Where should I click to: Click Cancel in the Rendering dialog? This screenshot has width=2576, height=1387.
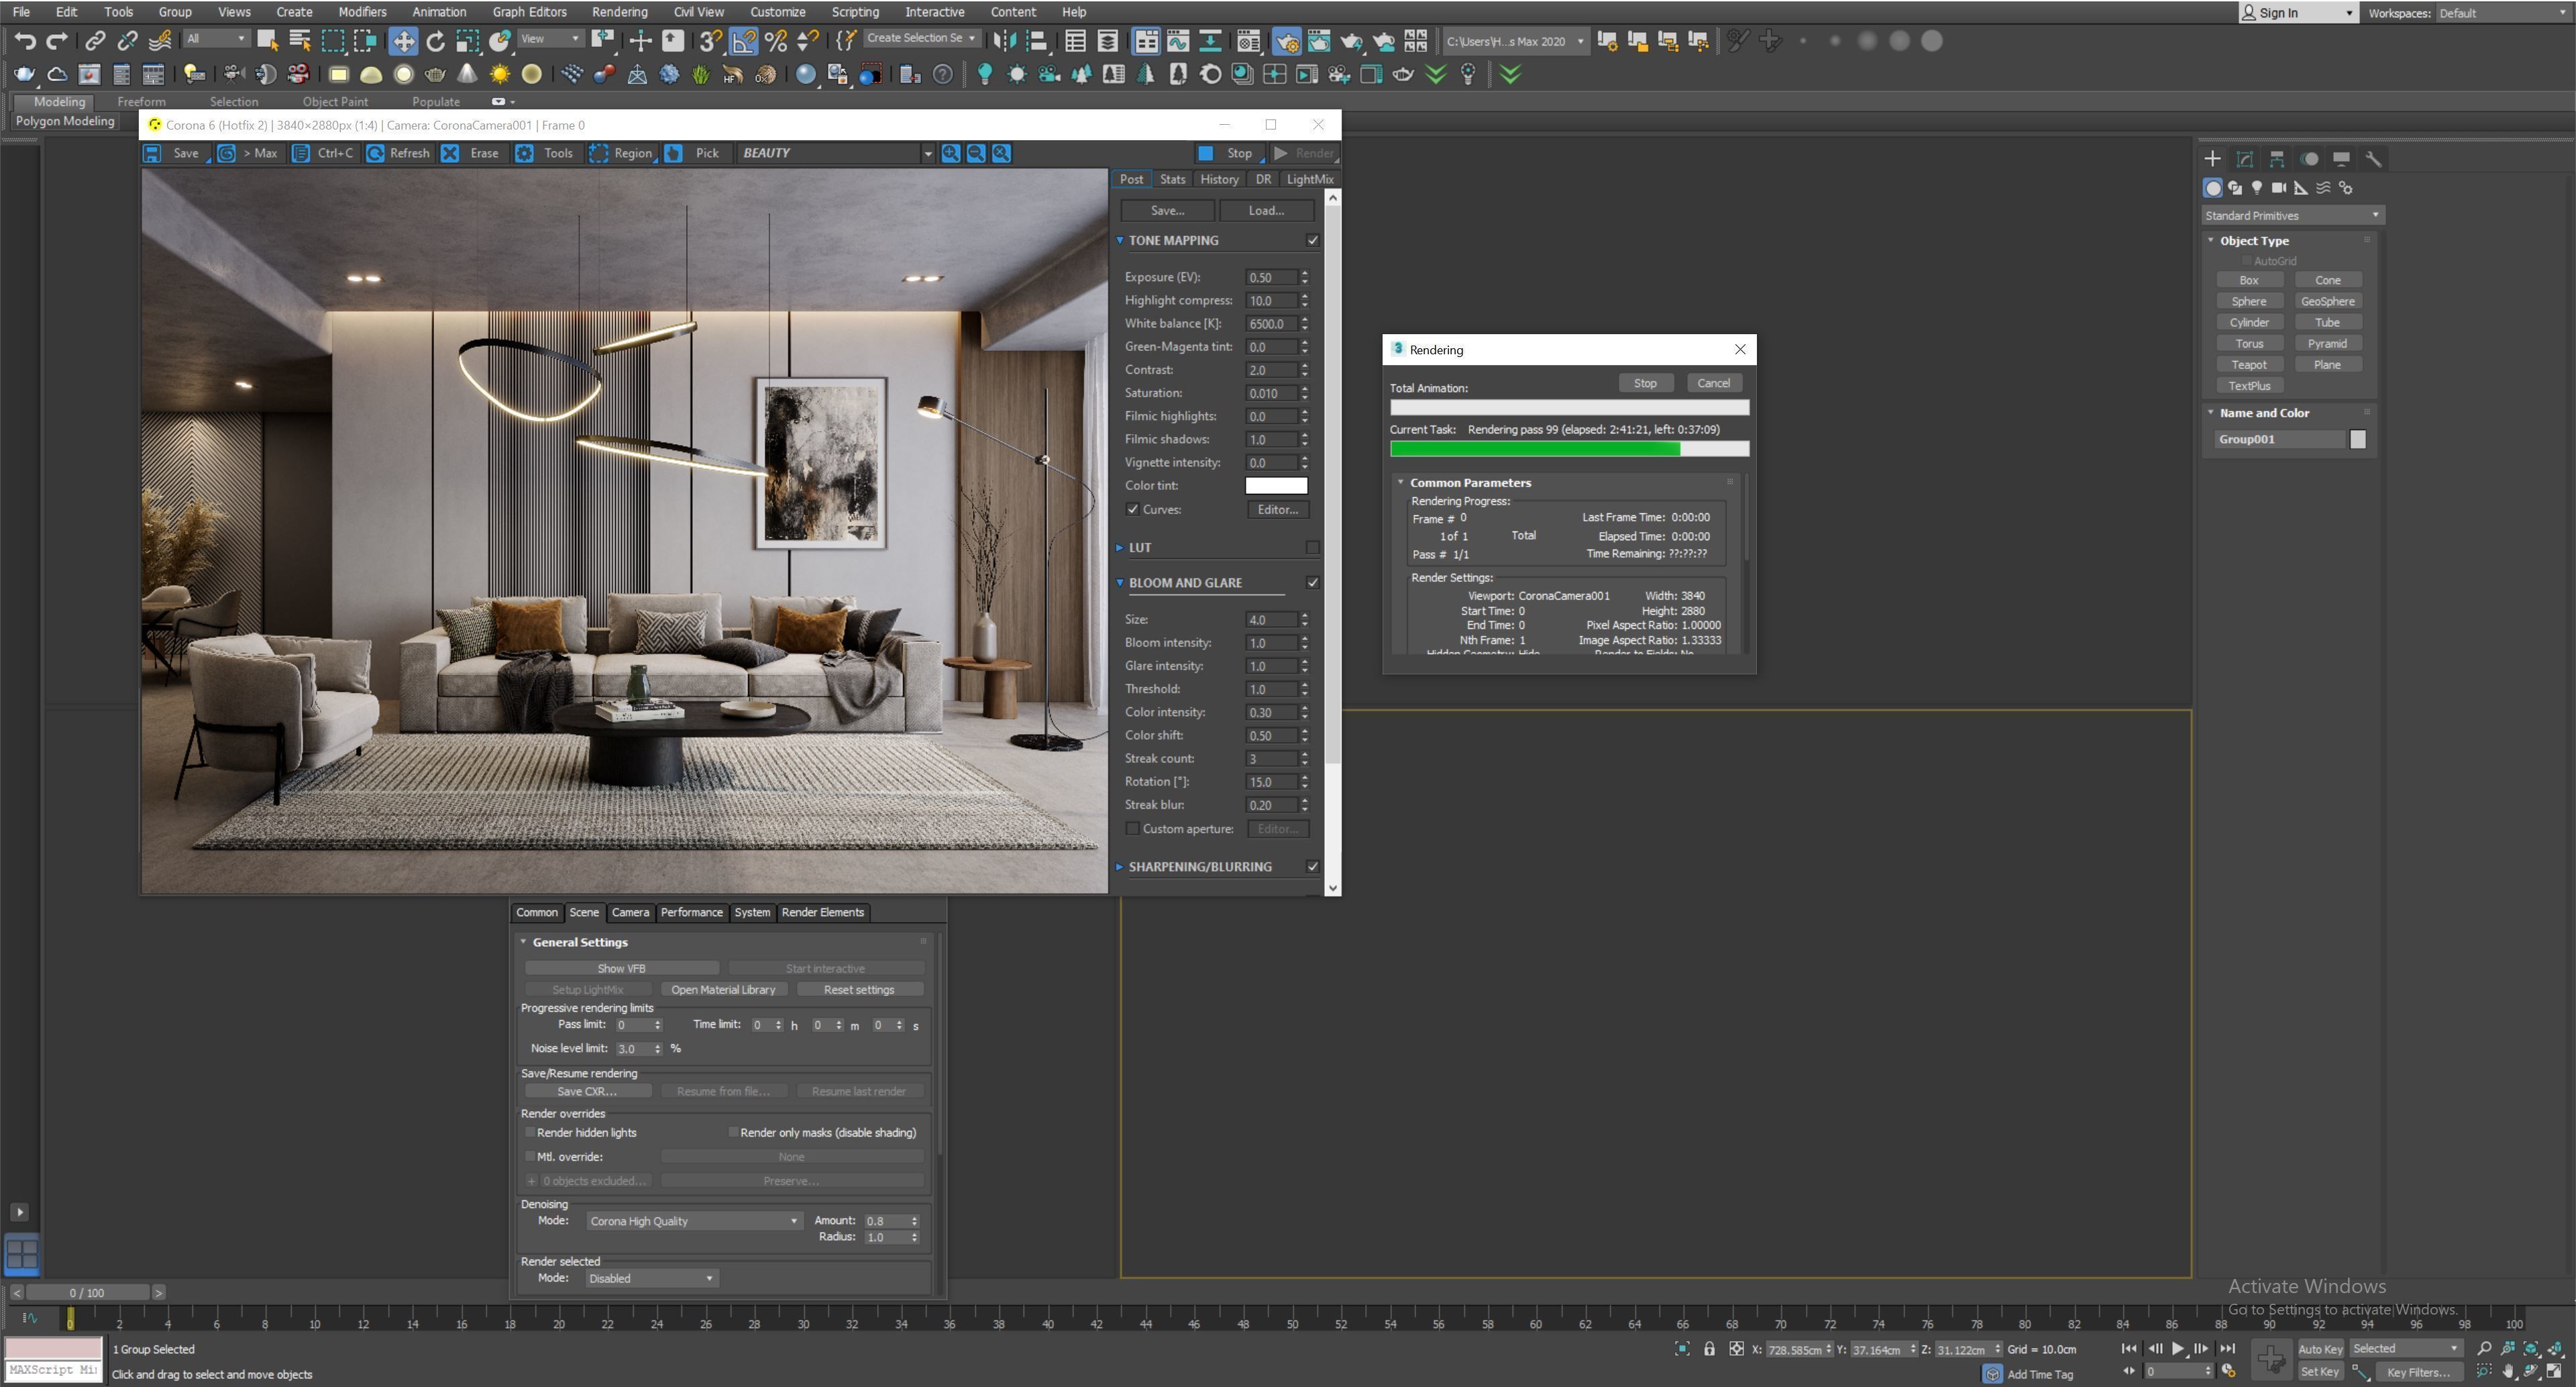click(x=1713, y=383)
